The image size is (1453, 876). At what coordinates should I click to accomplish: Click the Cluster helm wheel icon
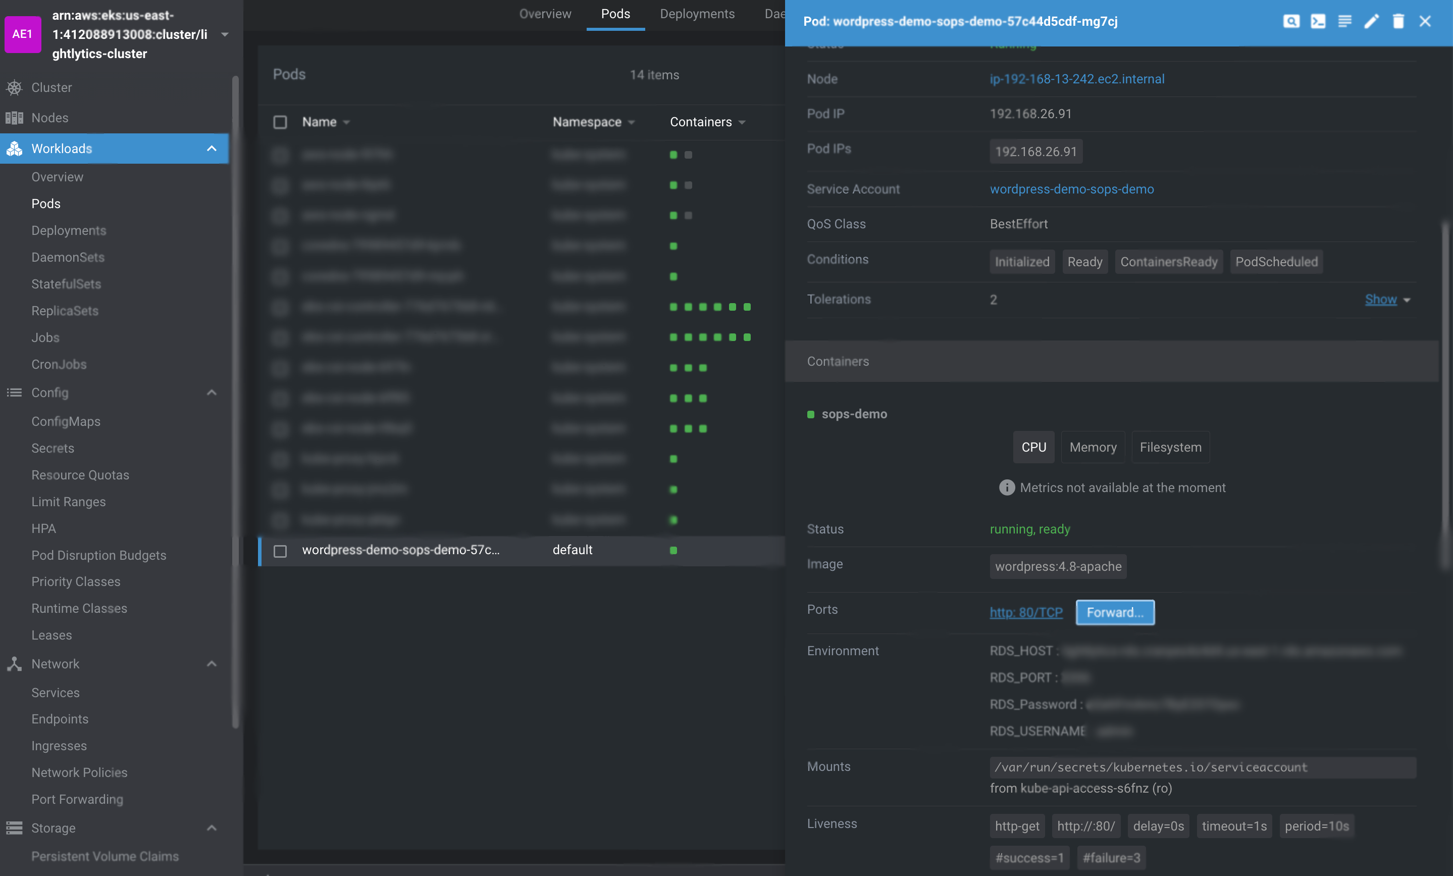pos(14,87)
